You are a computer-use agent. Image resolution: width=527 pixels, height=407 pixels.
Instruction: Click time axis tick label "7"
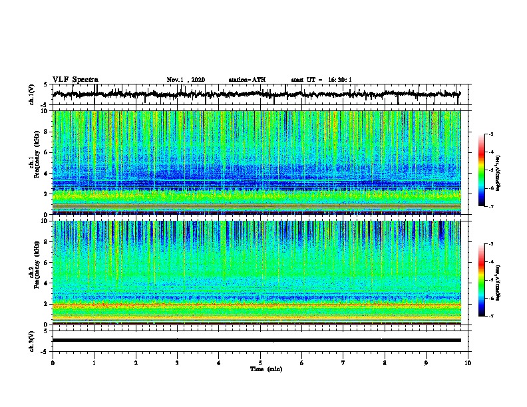(x=343, y=363)
